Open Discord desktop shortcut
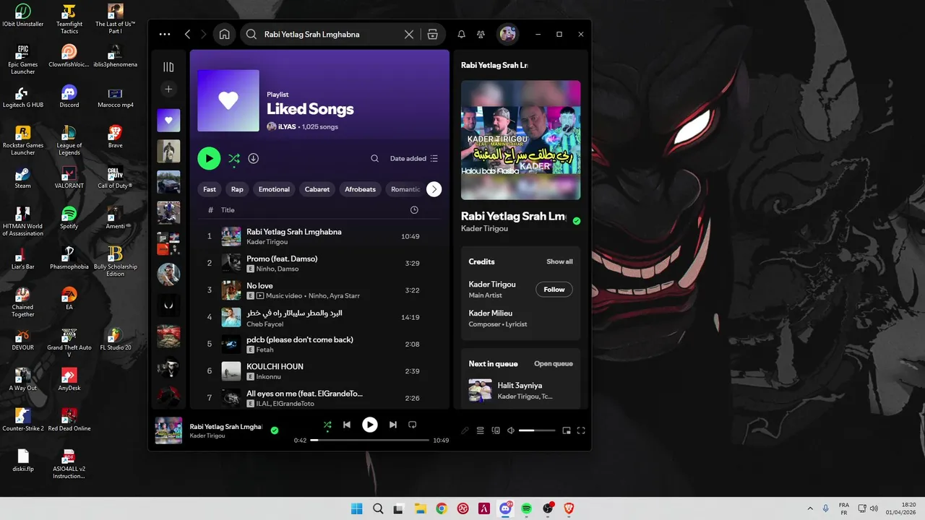 (69, 96)
